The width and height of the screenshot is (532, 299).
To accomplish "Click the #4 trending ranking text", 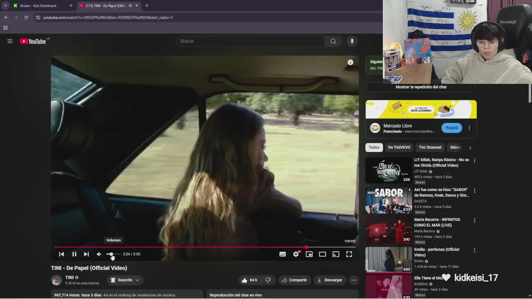I will point(139,295).
